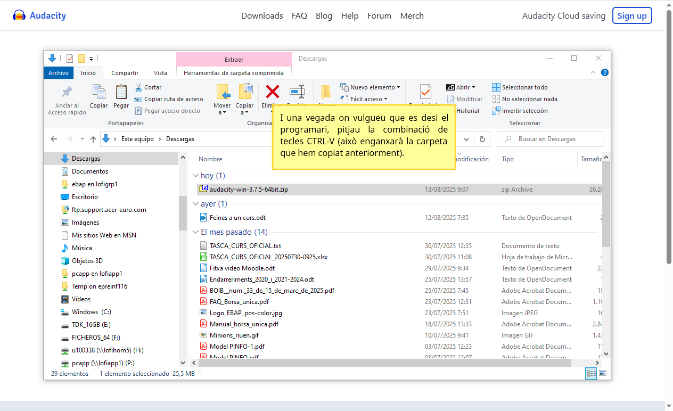Viewport: 673px width, 411px height.
Task: Select Windows (C:) drive in navigation pane
Action: tap(92, 312)
